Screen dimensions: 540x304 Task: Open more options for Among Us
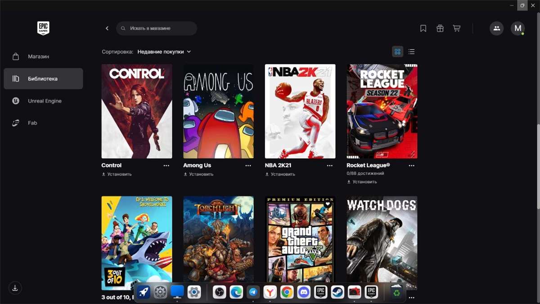pos(248,166)
